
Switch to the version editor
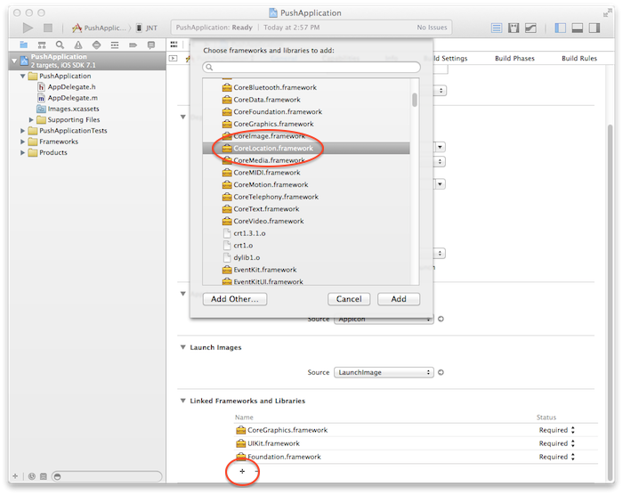pos(530,28)
